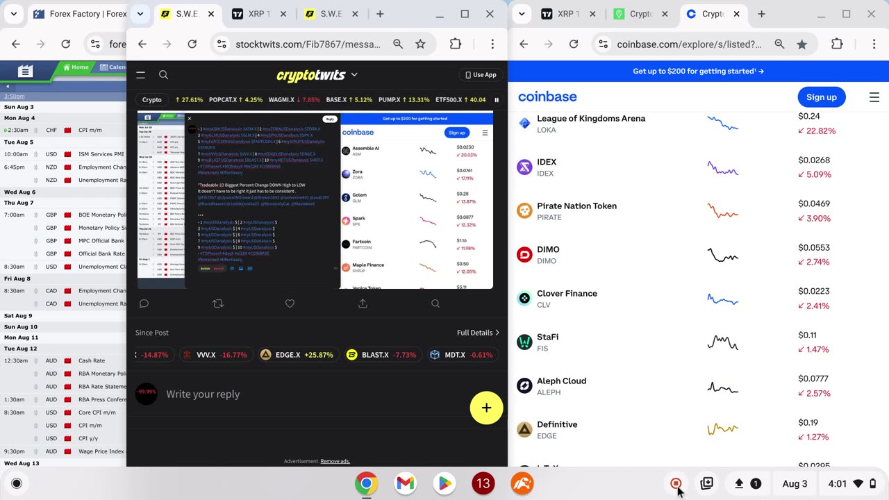The image size is (889, 500).
Task: Click the repost icon under post
Action: coord(217,303)
